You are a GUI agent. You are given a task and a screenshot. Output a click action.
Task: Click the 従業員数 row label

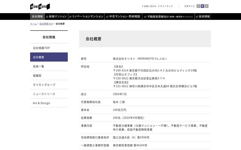[86, 118]
